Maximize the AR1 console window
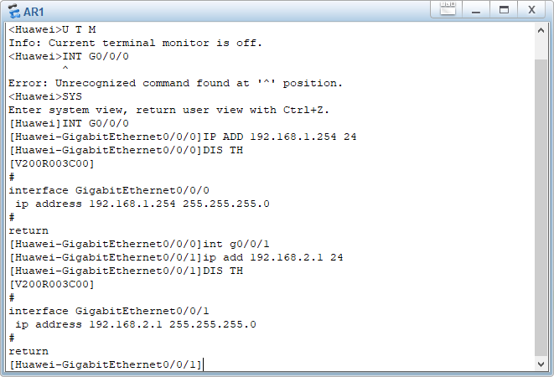 point(504,9)
